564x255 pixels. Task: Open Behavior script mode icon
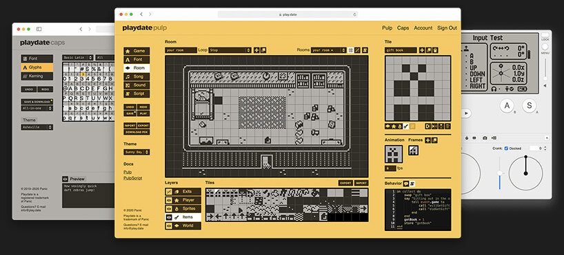(x=412, y=184)
